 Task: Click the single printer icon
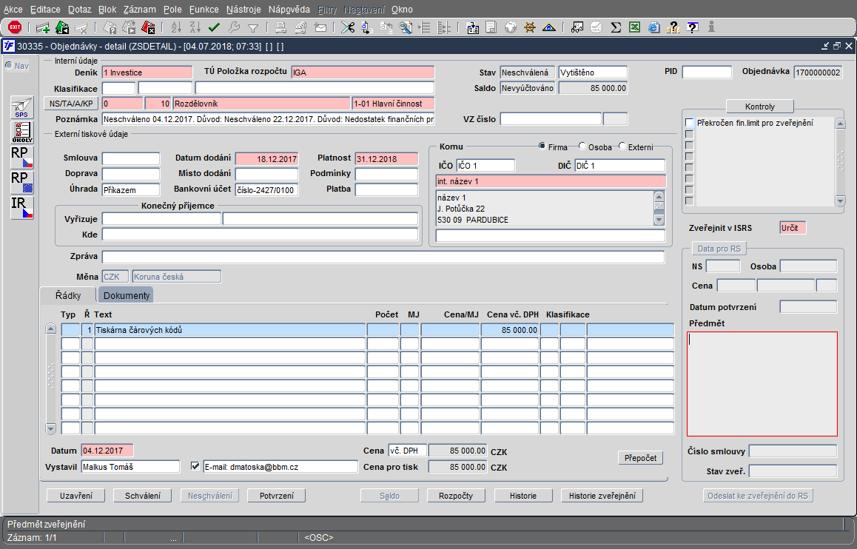click(281, 27)
